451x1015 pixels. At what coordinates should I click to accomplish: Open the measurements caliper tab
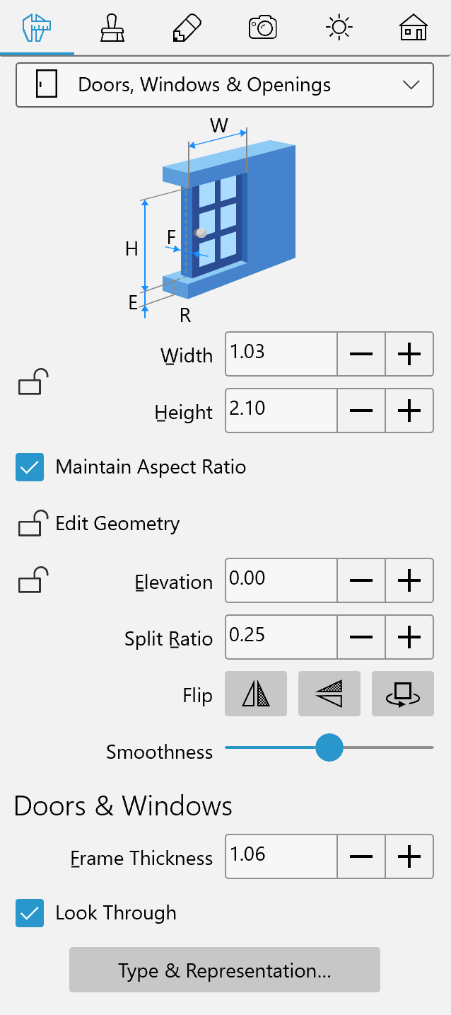[x=37, y=28]
